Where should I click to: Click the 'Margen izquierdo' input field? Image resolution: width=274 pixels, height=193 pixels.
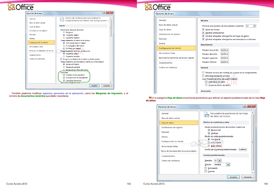225,50
